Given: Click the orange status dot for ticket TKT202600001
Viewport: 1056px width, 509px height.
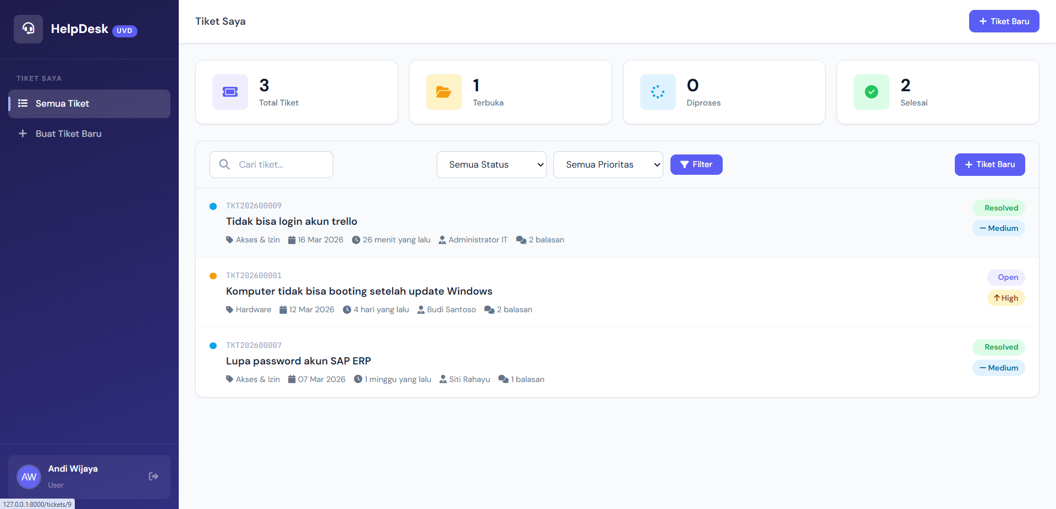Looking at the screenshot, I should pos(213,276).
